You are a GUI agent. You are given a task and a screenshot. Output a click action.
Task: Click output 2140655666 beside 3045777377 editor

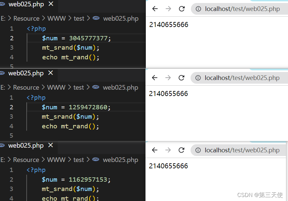pos(169,25)
